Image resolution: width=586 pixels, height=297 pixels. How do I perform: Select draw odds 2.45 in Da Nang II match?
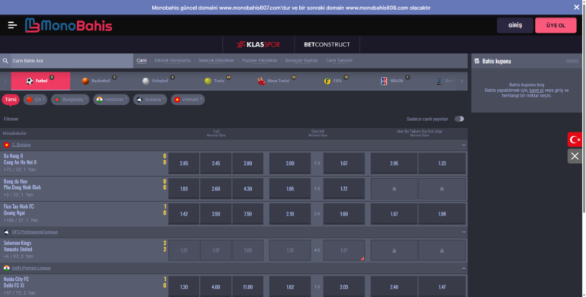(216, 164)
